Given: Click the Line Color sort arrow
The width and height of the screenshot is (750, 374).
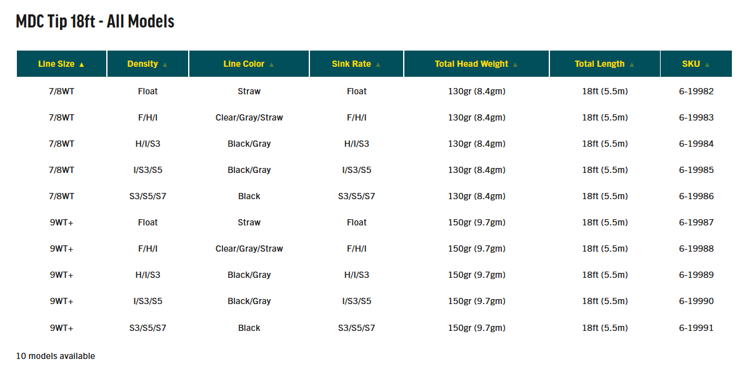Looking at the screenshot, I should [272, 64].
